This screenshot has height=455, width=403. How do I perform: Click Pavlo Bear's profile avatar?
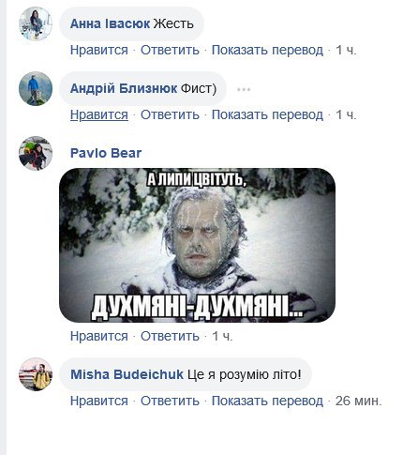click(36, 153)
